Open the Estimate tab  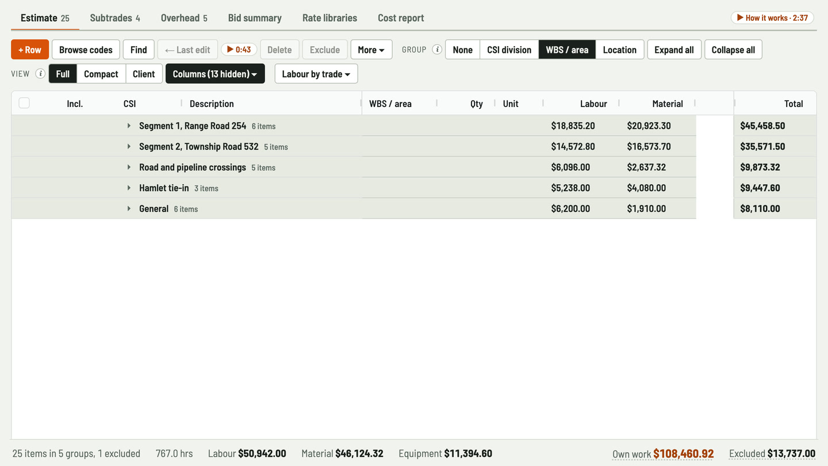coord(45,18)
